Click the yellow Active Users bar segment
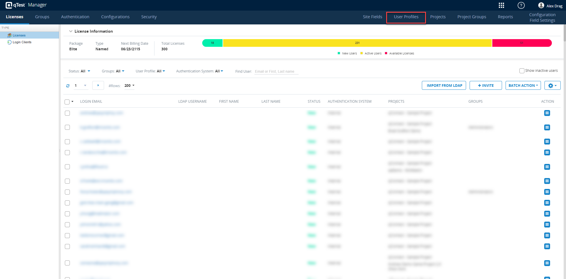The height and width of the screenshot is (279, 566). point(357,43)
